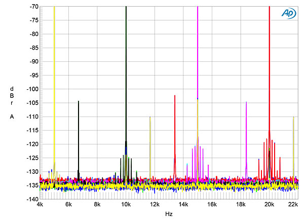Click the AP logo in the corner

pos(288,14)
